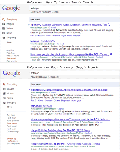Focus the tothepc search box in top screenshot

pos(75,8)
